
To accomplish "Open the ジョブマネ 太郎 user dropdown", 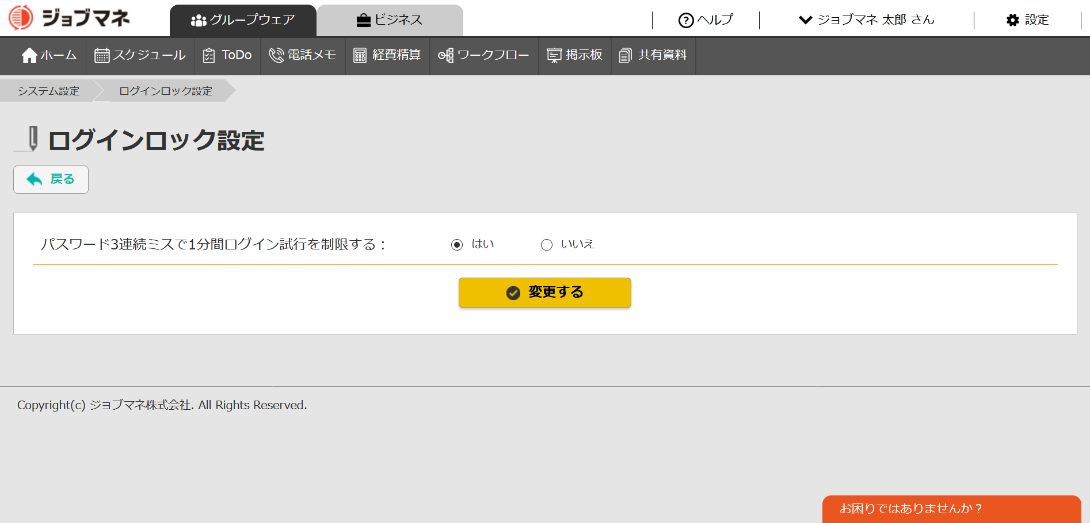I will coord(867,20).
